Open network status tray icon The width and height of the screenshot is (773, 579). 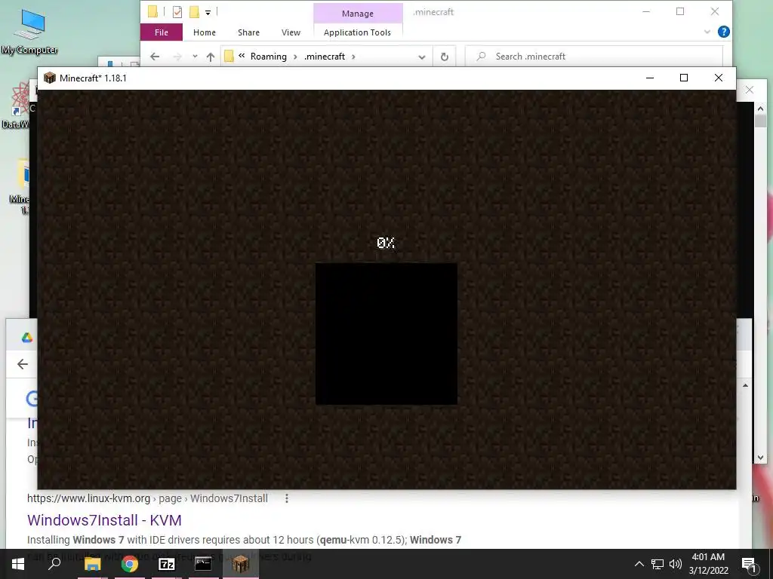(x=658, y=564)
